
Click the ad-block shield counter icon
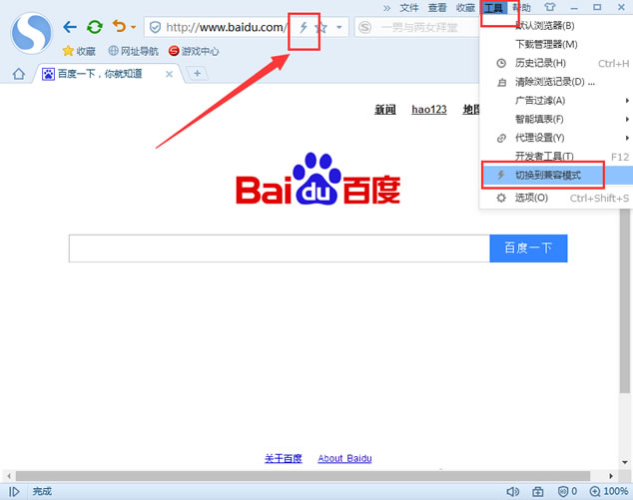[567, 492]
